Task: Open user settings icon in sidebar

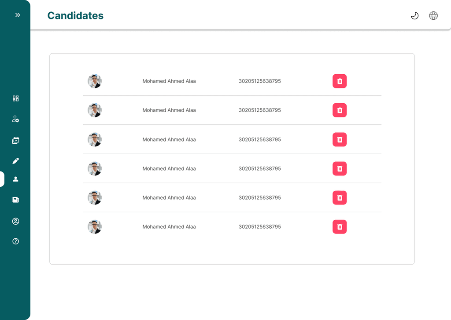Action: coord(16,119)
